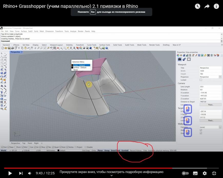Click the Target Location Place button
Viewport: 223px width, 178px height.
click(x=211, y=120)
